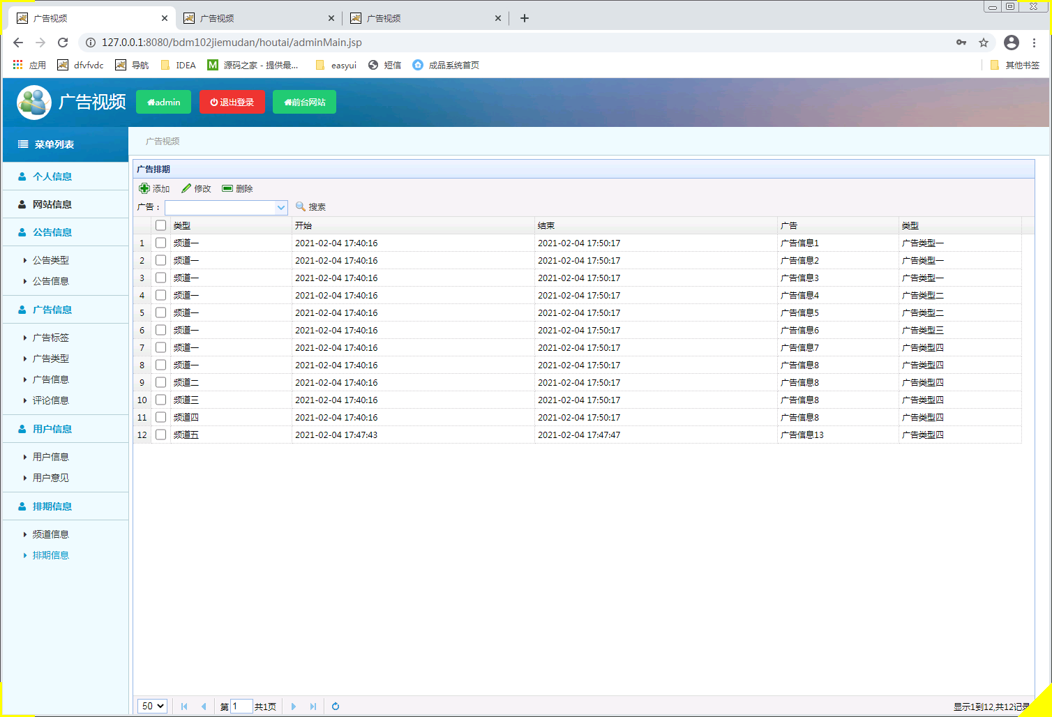Click the browser address bar URL

point(232,43)
